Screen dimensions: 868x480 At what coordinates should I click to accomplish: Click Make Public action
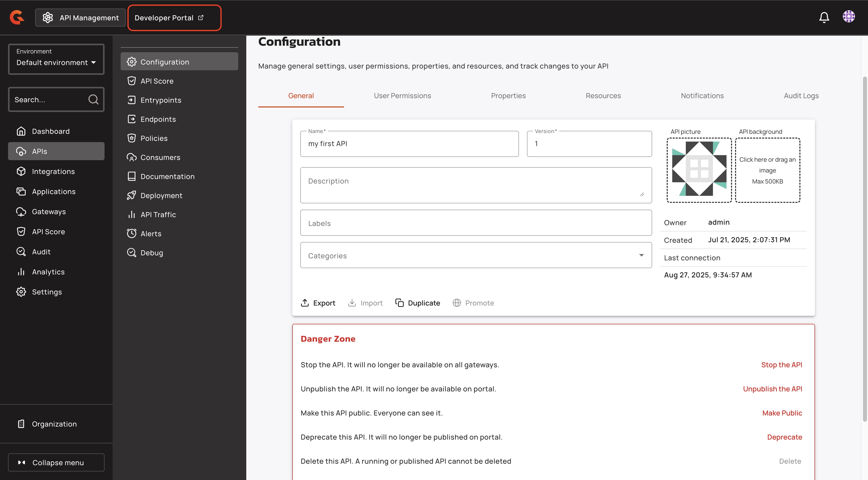tap(782, 413)
